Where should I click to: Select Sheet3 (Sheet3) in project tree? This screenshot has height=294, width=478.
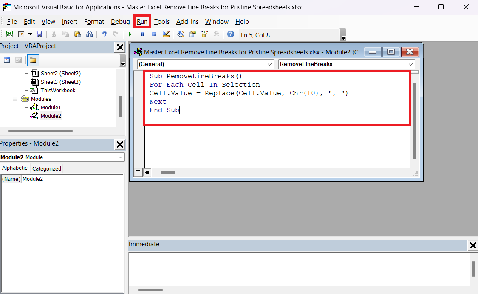pos(61,82)
